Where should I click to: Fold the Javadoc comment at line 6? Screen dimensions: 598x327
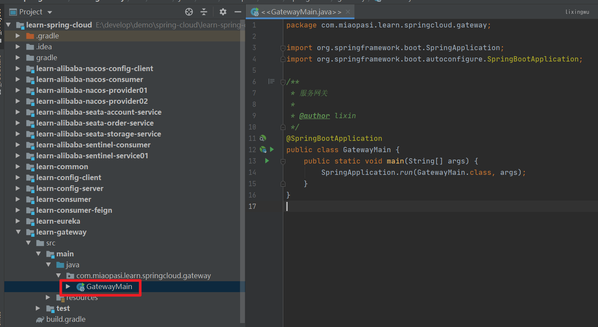[x=283, y=82]
